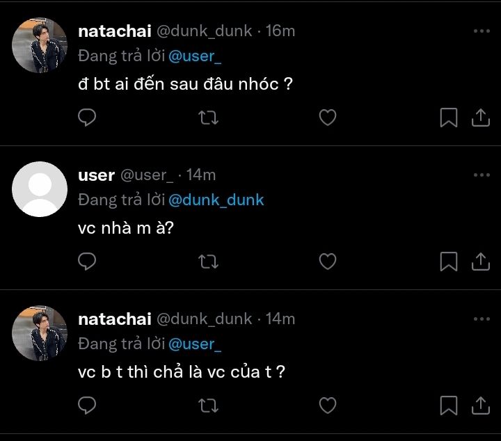Open more options on the 16m tweet
This screenshot has height=441, width=501.
point(482,31)
